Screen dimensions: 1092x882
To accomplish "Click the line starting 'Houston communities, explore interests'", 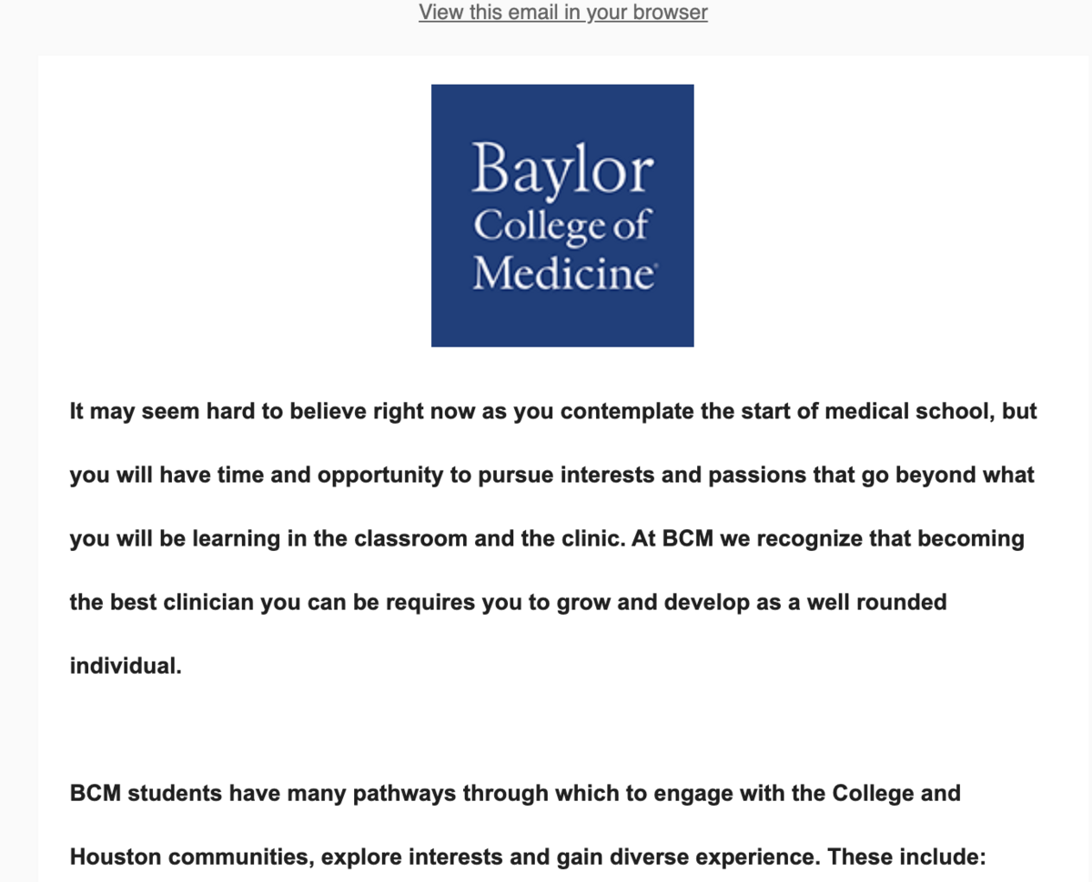I will click(528, 857).
